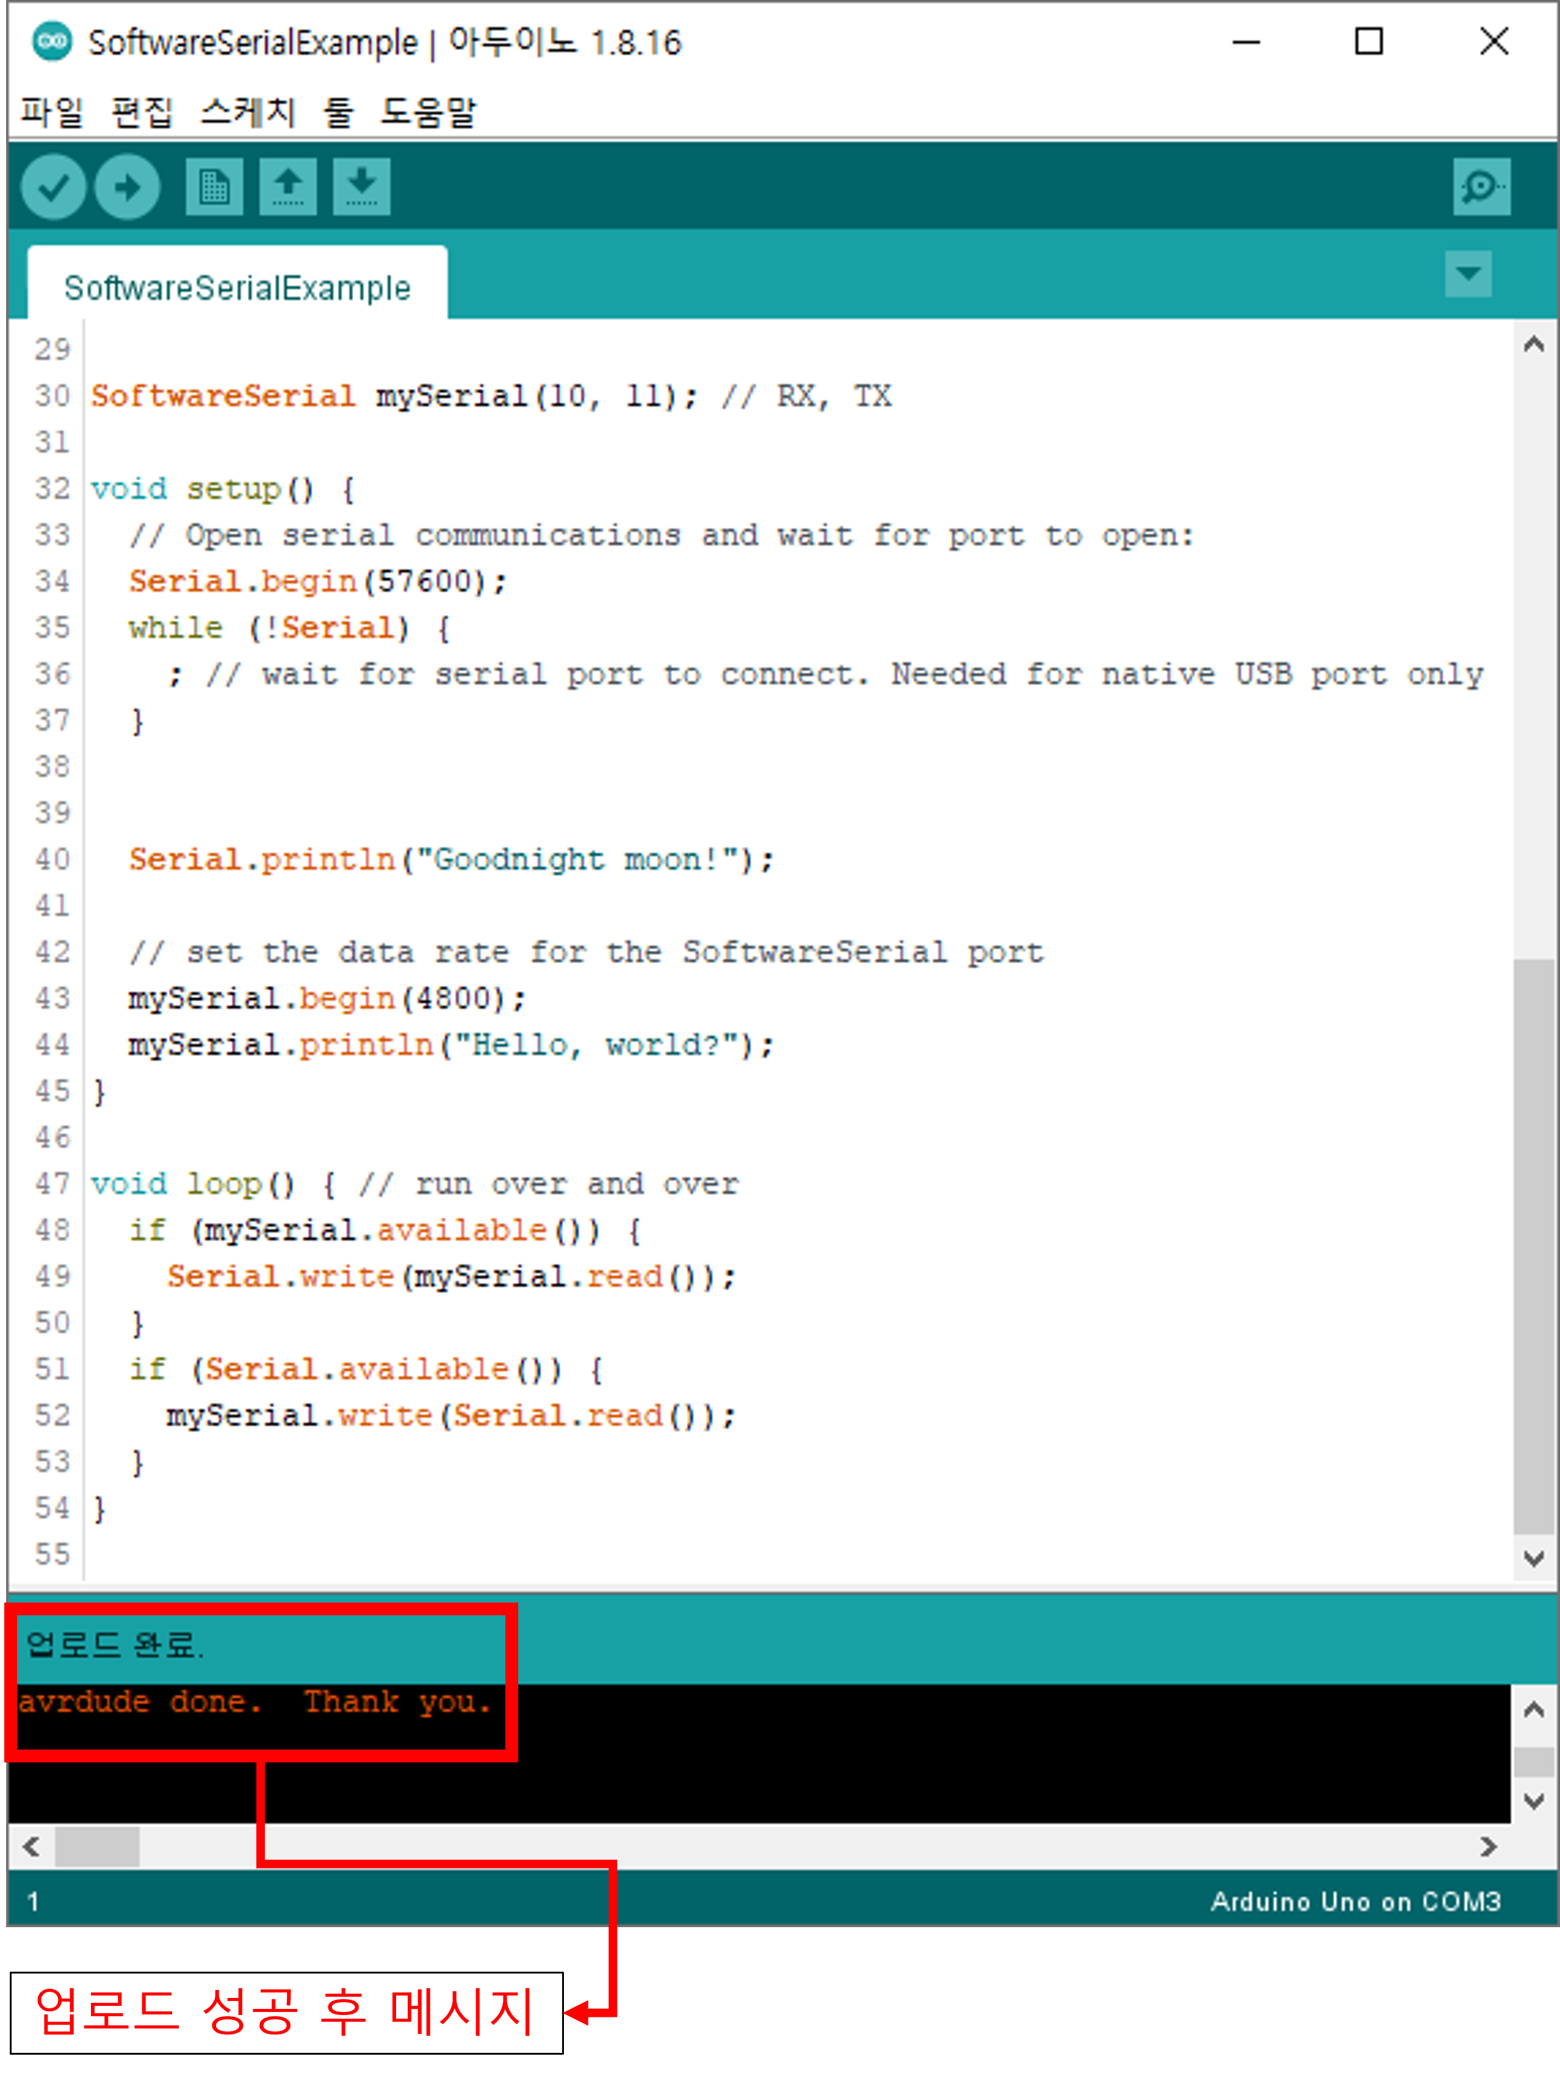Viewport: 1560px width, 2073px height.
Task: Open the 툴 menu
Action: point(338,112)
